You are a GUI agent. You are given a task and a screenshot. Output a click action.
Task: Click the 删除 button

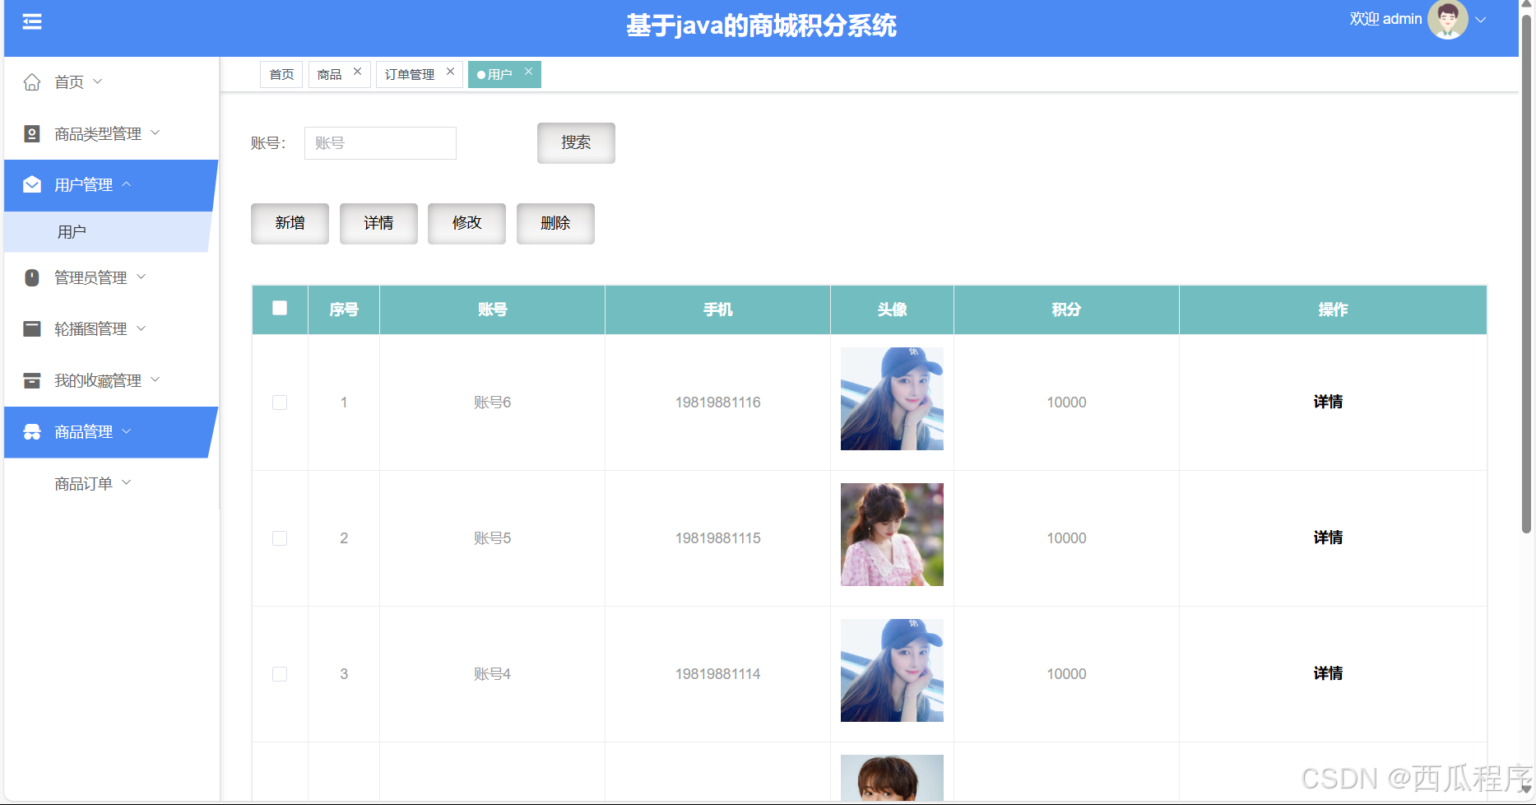(555, 224)
